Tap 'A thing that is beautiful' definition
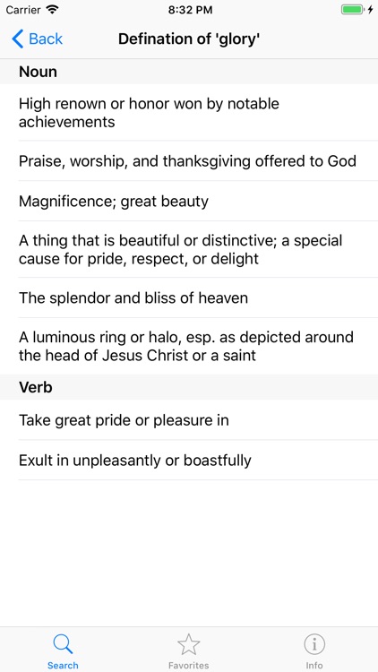The image size is (378, 672). pos(189,249)
